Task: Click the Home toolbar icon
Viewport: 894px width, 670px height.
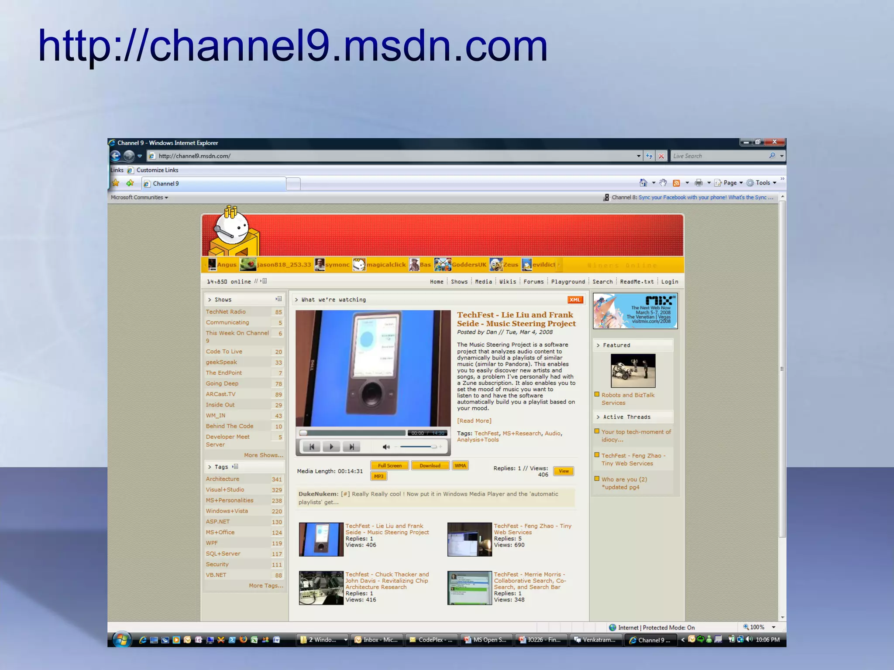Action: point(643,183)
